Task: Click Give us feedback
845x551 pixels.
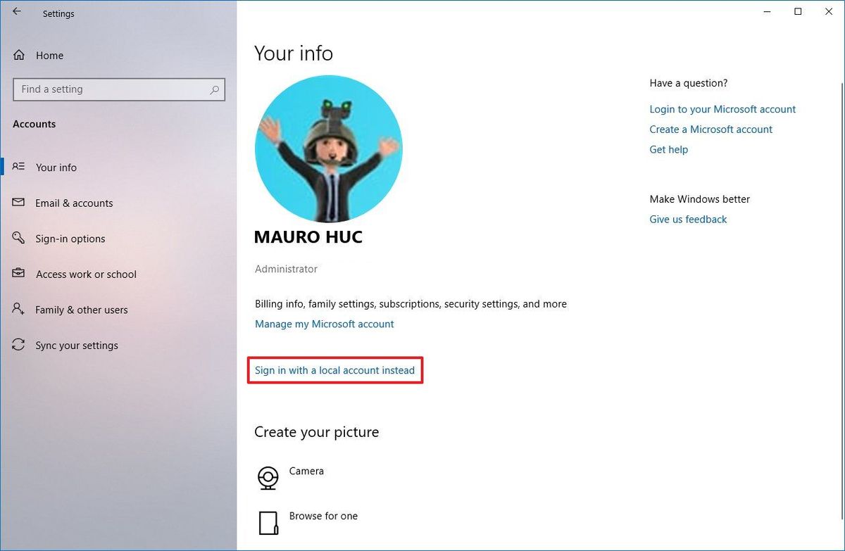Action: 688,219
